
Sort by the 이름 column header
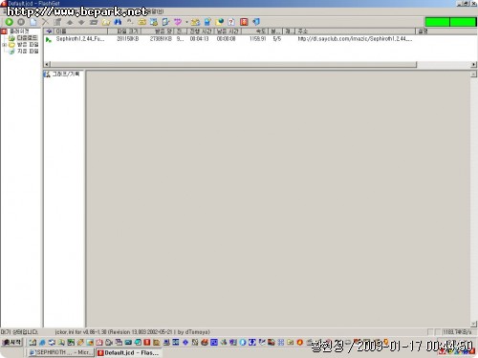coord(80,32)
